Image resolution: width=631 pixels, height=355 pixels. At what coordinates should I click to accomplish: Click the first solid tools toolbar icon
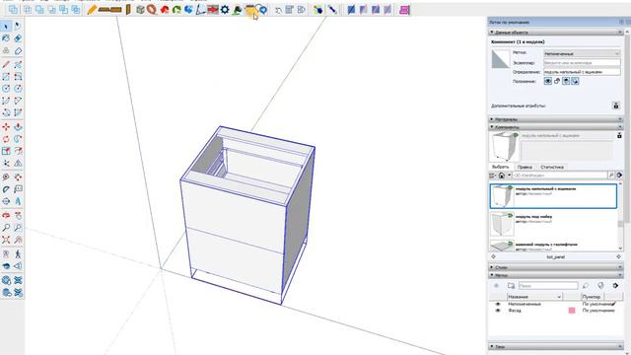pyautogui.click(x=13, y=9)
